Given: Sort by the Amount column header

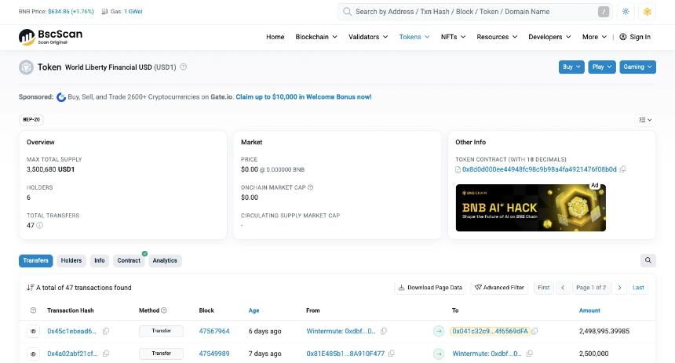Looking at the screenshot, I should click(589, 310).
